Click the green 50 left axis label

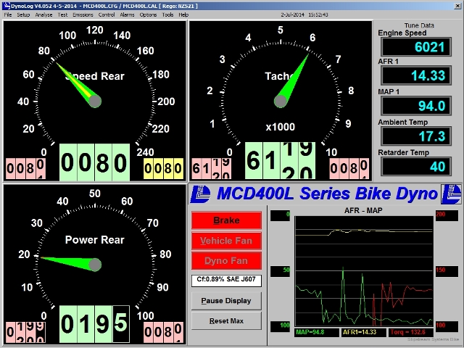(281, 271)
